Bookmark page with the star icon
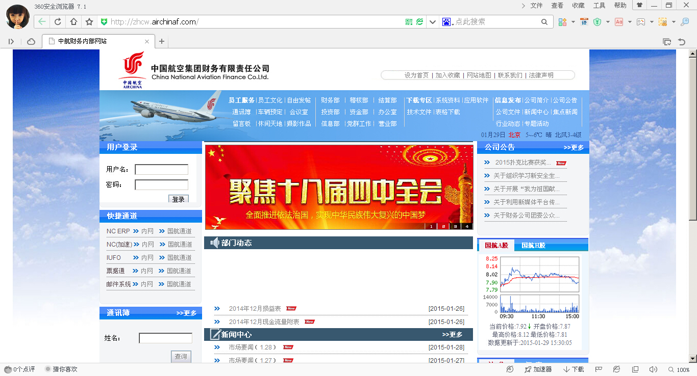Viewport: 697px width, 376px height. [x=89, y=22]
